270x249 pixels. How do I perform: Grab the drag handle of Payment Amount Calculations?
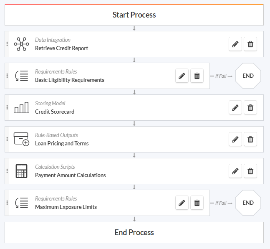7,171
